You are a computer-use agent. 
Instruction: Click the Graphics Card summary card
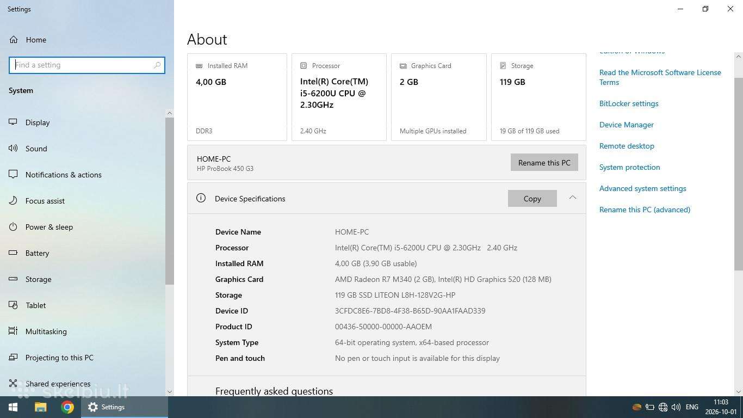[439, 97]
